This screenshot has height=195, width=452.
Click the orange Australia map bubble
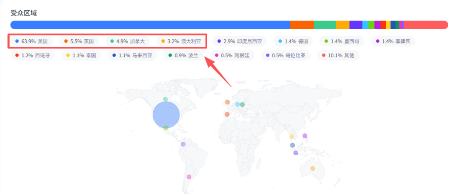pyautogui.click(x=313, y=168)
